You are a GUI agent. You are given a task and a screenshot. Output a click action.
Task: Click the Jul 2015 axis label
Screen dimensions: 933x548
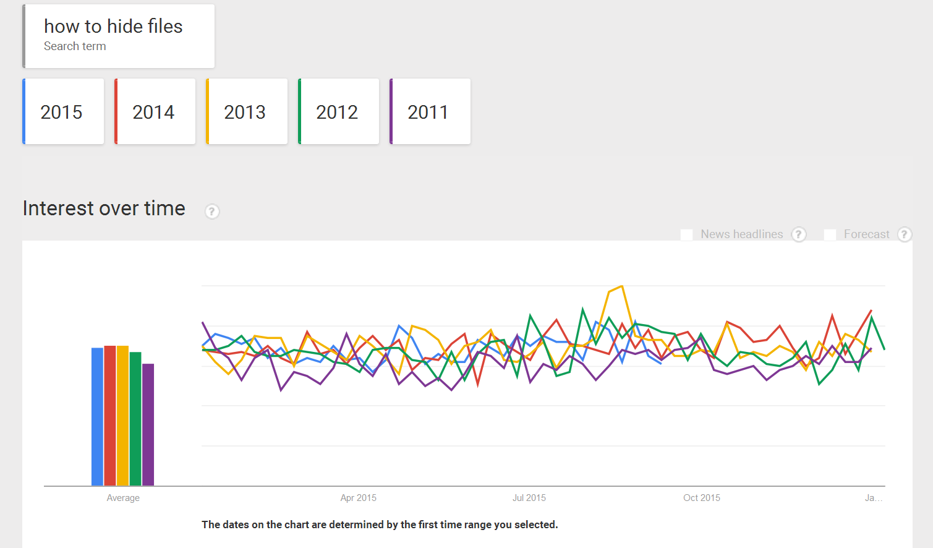pyautogui.click(x=529, y=498)
